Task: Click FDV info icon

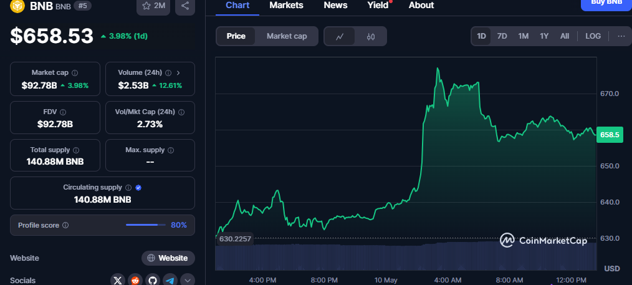Action: tap(63, 112)
